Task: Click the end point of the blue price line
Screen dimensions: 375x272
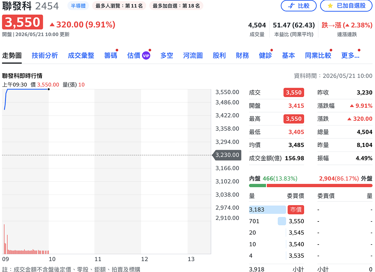Action: (48, 89)
